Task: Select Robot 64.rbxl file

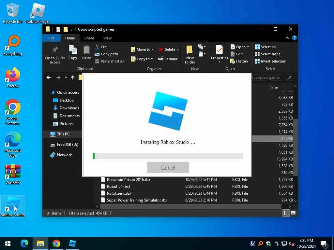Action: (x=115, y=187)
